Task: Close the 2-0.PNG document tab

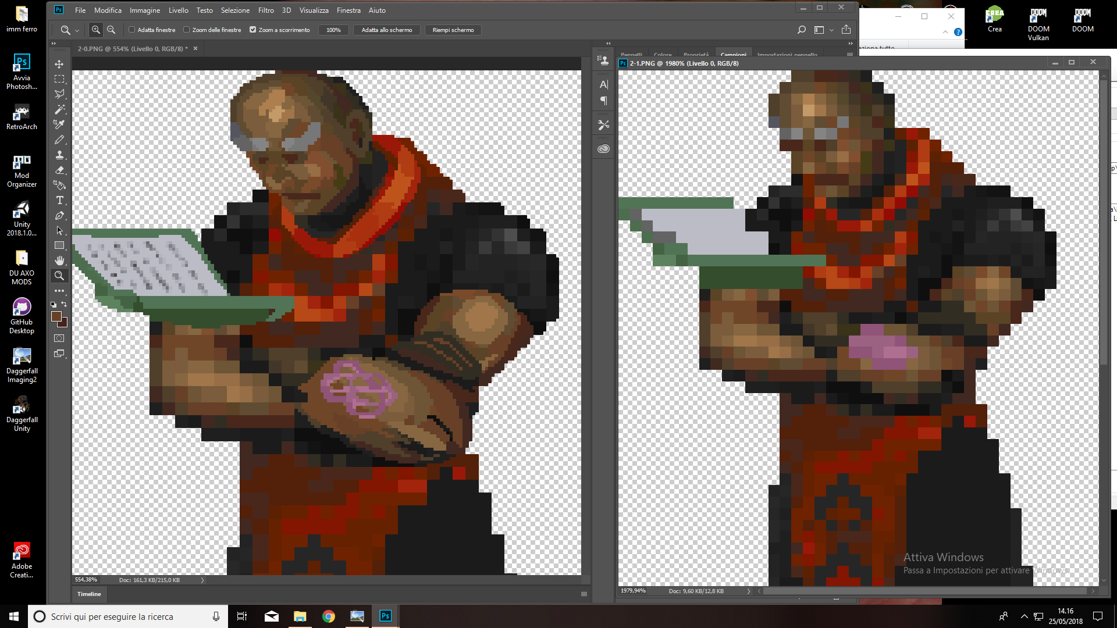Action: pos(195,49)
